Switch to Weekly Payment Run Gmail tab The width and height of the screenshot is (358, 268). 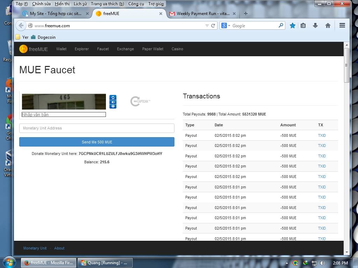point(203,14)
